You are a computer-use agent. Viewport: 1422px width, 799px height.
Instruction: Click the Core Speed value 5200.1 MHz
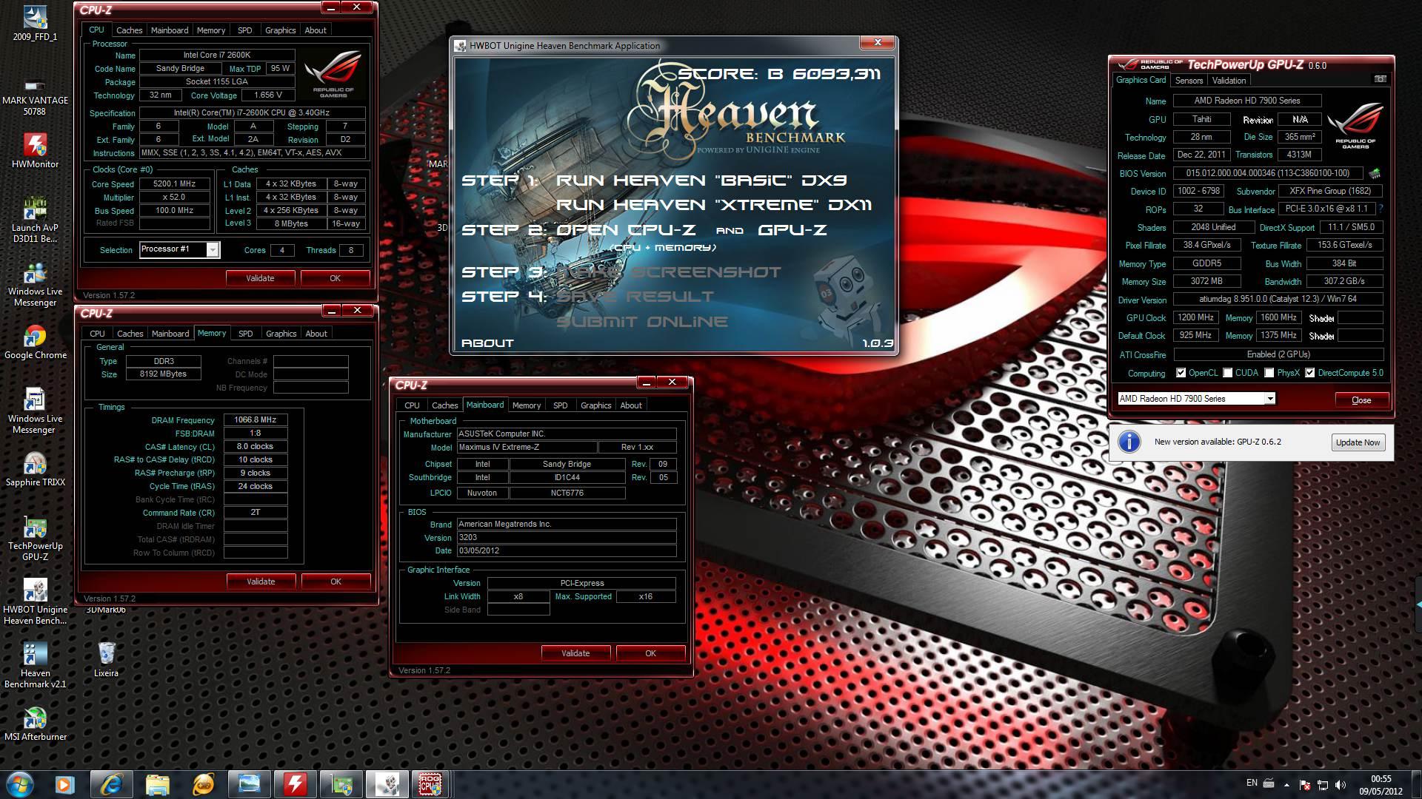(x=175, y=183)
